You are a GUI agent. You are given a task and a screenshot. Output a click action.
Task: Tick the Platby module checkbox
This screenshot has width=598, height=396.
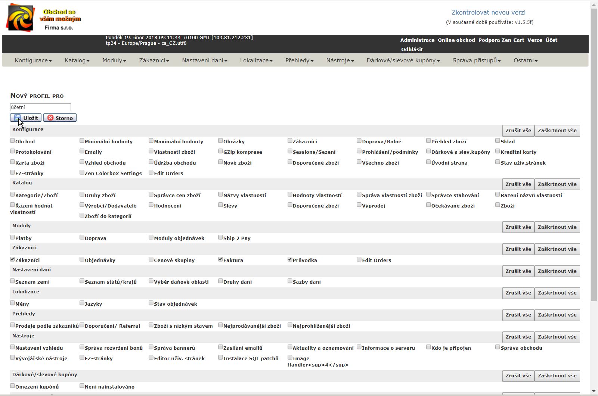click(x=12, y=237)
